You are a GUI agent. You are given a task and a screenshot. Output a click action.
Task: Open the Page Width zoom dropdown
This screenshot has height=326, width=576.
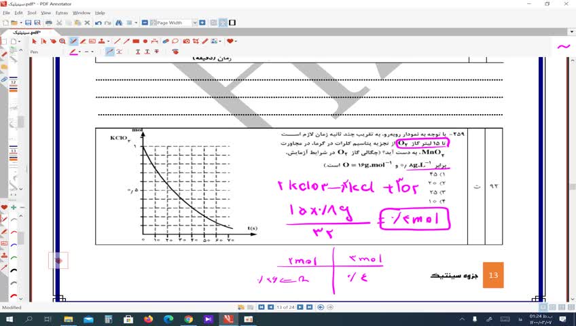(194, 22)
